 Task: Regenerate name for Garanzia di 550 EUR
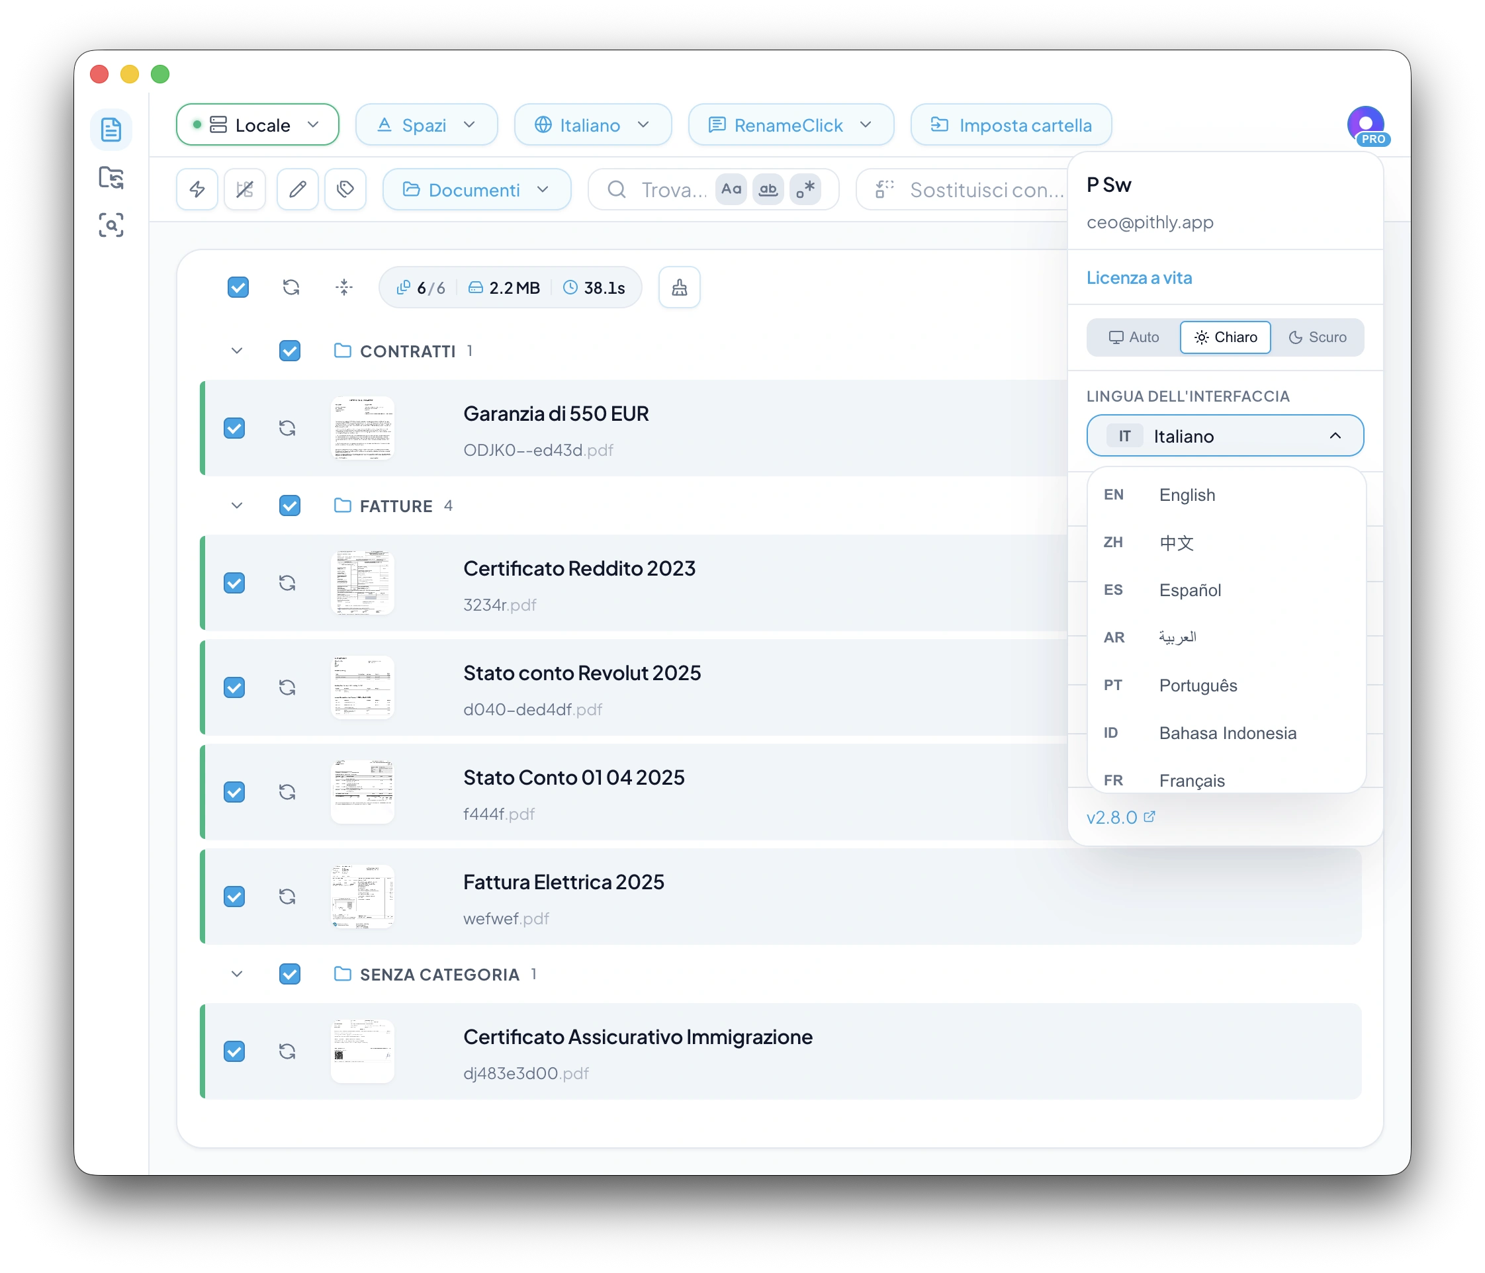pyautogui.click(x=287, y=428)
